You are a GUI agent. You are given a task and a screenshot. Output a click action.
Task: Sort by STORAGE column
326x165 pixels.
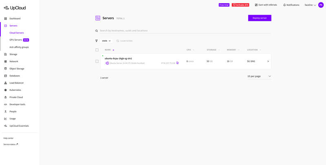[213, 50]
